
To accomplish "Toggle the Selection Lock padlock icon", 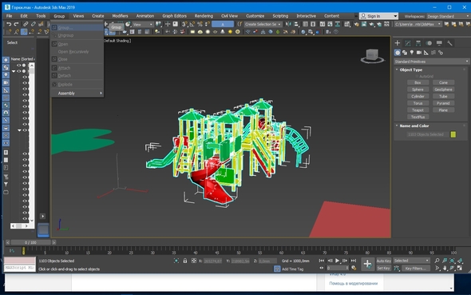I will pos(185,261).
